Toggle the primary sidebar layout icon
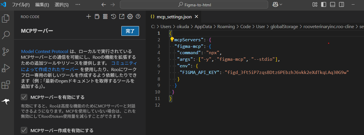The width and height of the screenshot is (364, 135). click(x=324, y=5)
